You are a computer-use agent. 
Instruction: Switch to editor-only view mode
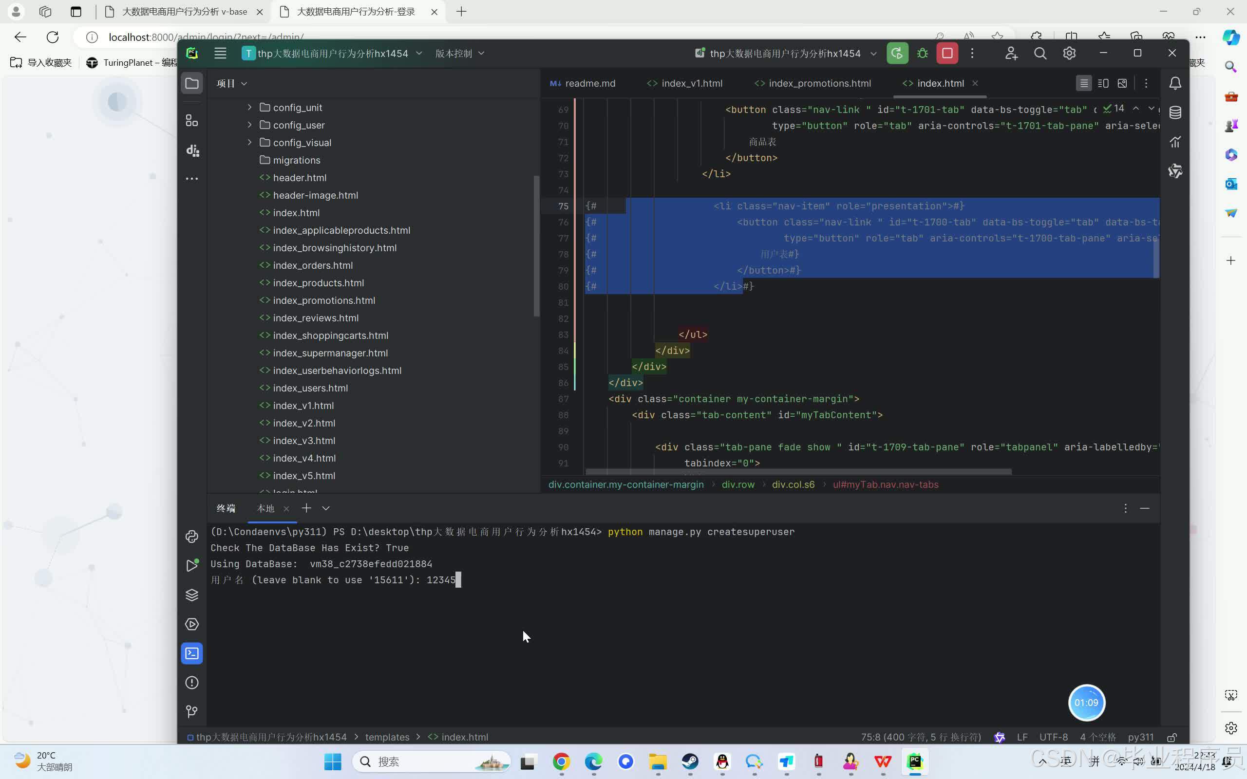pos(1084,83)
